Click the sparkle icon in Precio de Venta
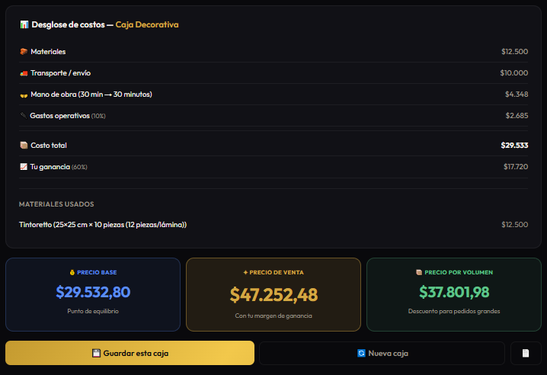This screenshot has height=375, width=547. click(245, 272)
